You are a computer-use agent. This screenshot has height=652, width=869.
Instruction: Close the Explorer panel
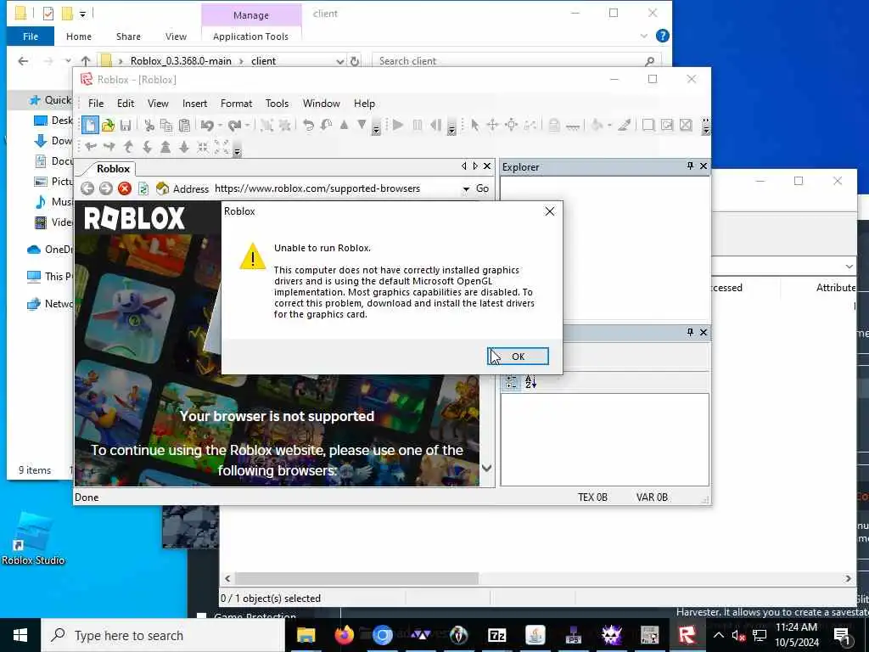[x=704, y=166]
